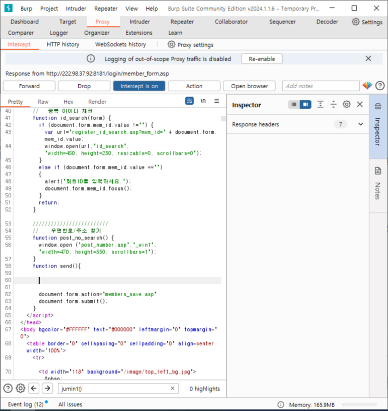The height and width of the screenshot is (411, 388).
Task: Open the WebSockets history sub-tab
Action: [x=120, y=45]
